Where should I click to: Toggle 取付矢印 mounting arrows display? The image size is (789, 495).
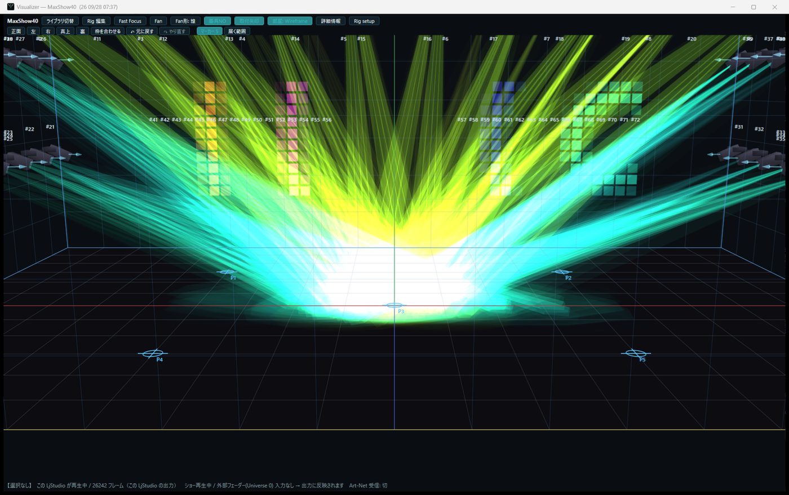coord(249,21)
